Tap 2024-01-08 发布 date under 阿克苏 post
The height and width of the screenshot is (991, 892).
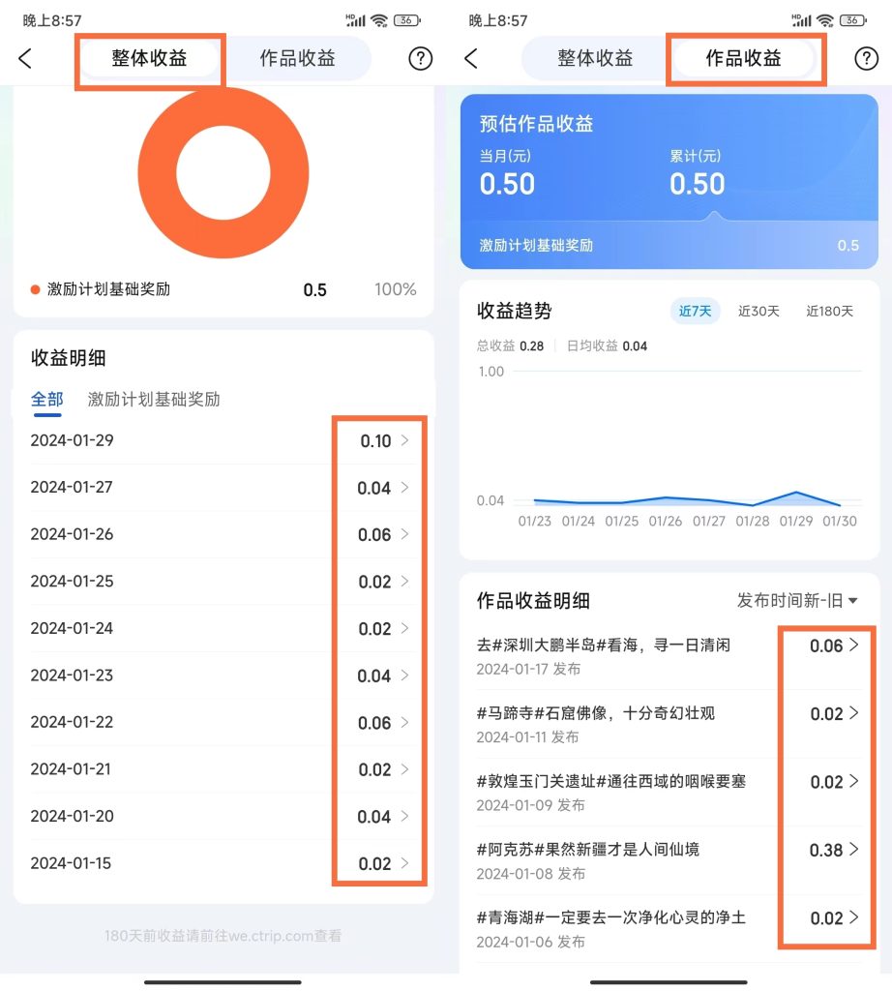[530, 874]
